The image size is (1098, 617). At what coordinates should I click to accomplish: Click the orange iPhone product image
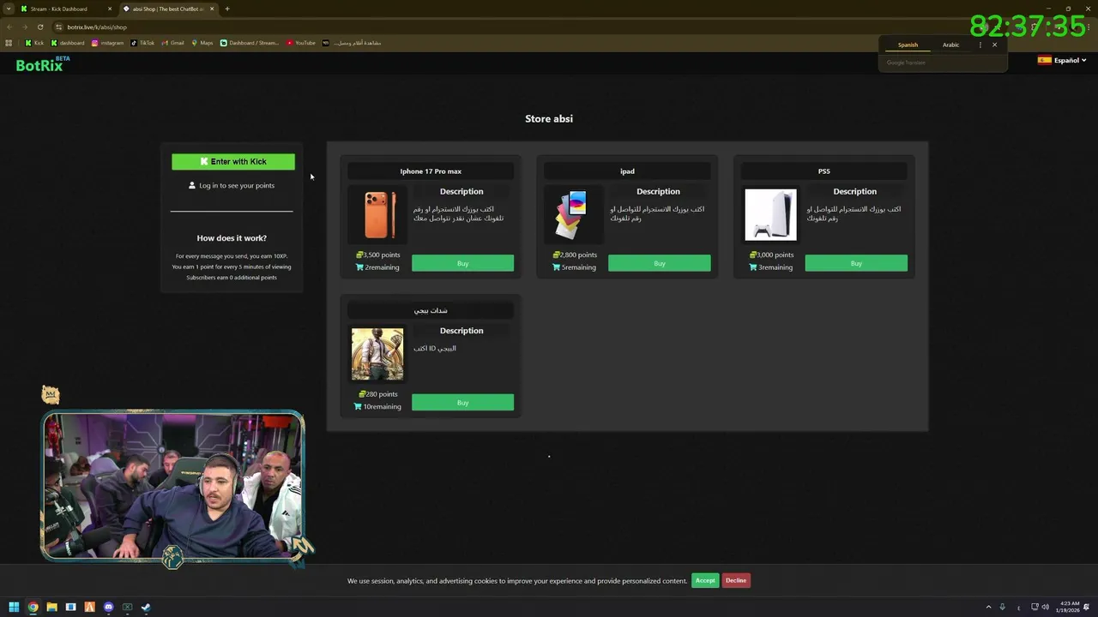[x=377, y=214]
